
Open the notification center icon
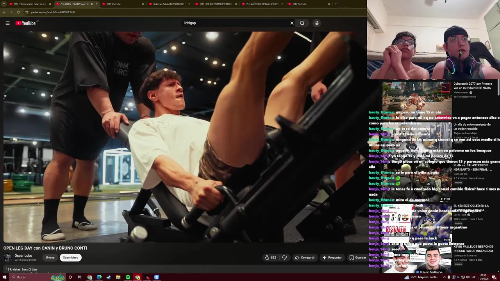click(494, 277)
